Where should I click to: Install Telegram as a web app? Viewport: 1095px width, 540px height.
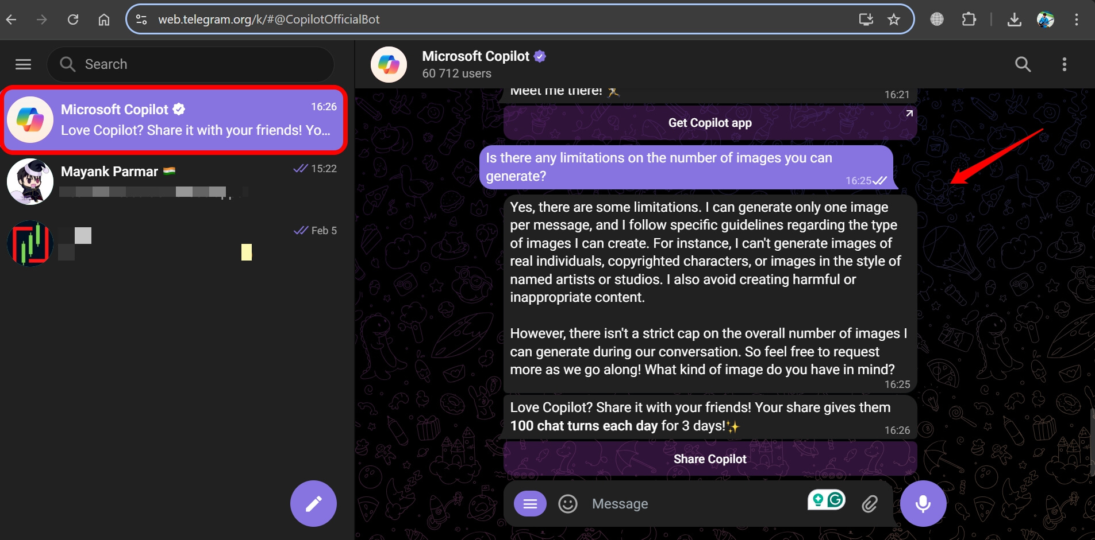pos(867,19)
